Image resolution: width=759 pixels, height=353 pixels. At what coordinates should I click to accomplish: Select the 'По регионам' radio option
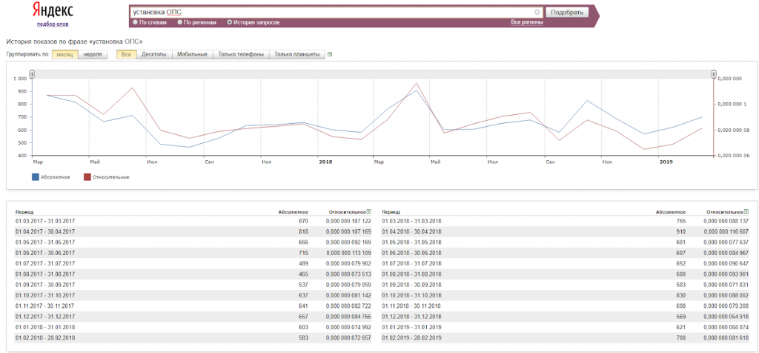coord(179,22)
